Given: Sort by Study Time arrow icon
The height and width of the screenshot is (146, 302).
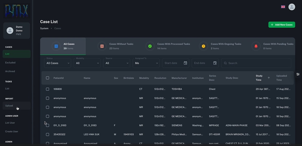Looking at the screenshot, I should tap(269, 78).
